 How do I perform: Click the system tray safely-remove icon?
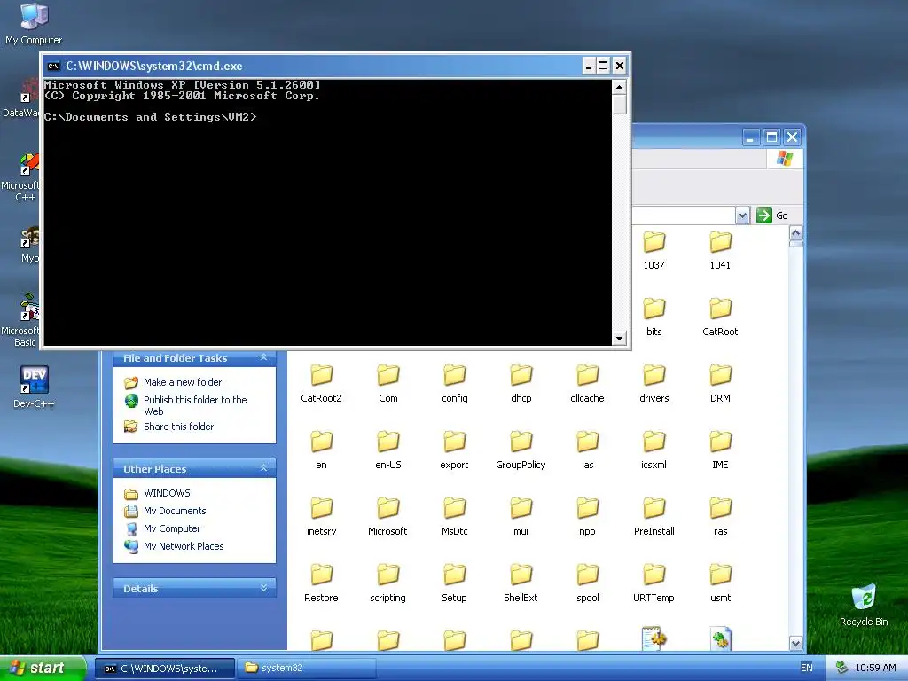pos(842,669)
